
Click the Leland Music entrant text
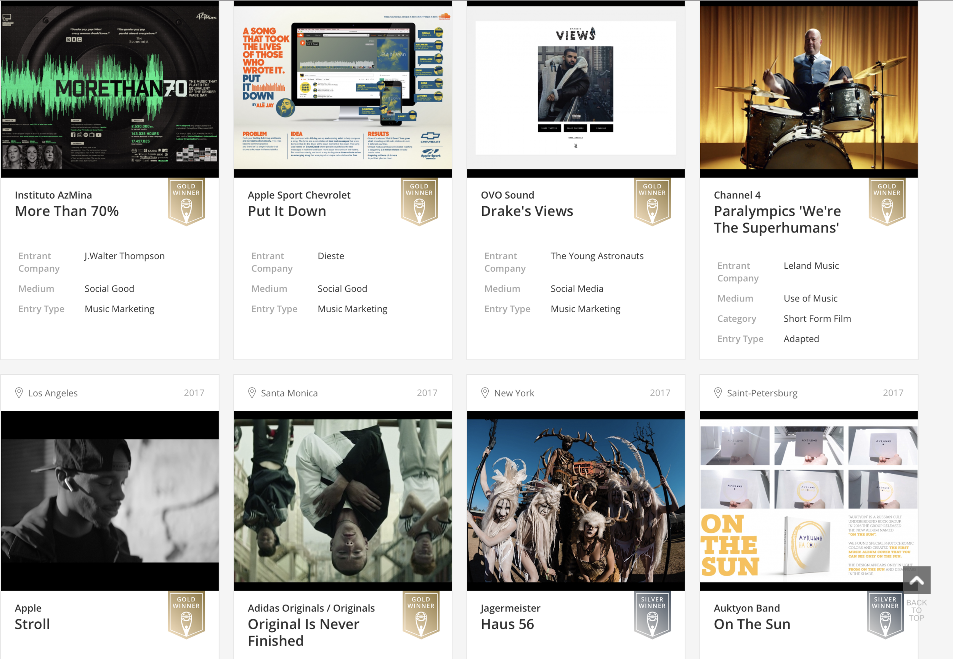(x=811, y=266)
